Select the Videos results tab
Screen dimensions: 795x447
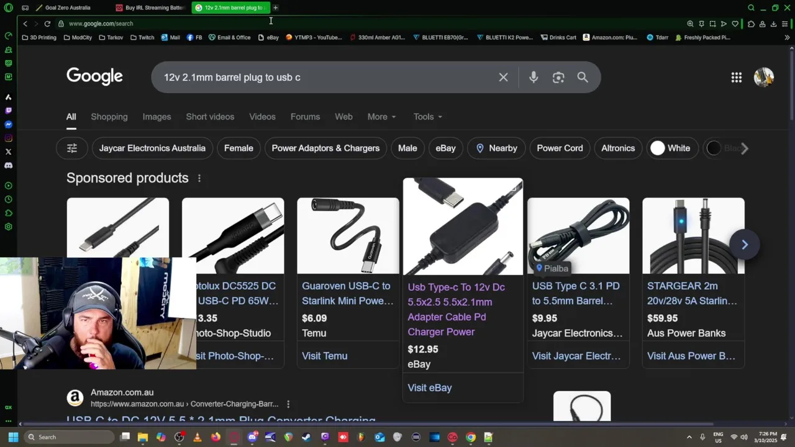tap(262, 117)
